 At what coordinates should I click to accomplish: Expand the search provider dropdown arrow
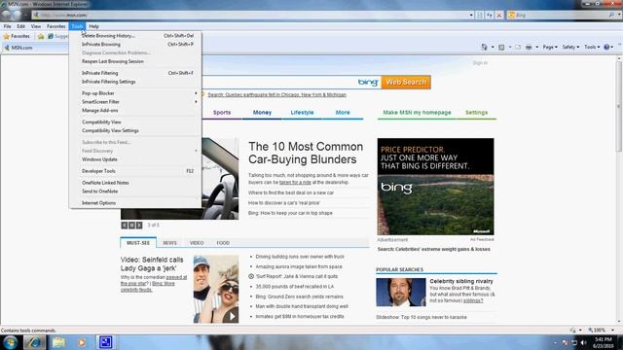(619, 16)
